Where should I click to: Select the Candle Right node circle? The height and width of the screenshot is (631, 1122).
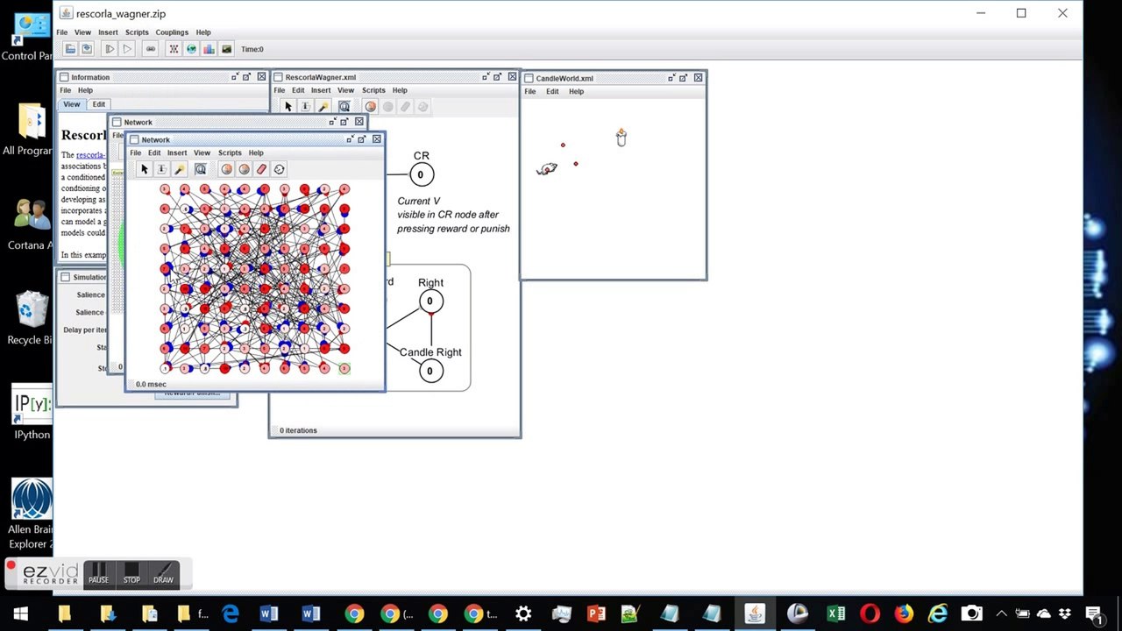coord(430,371)
